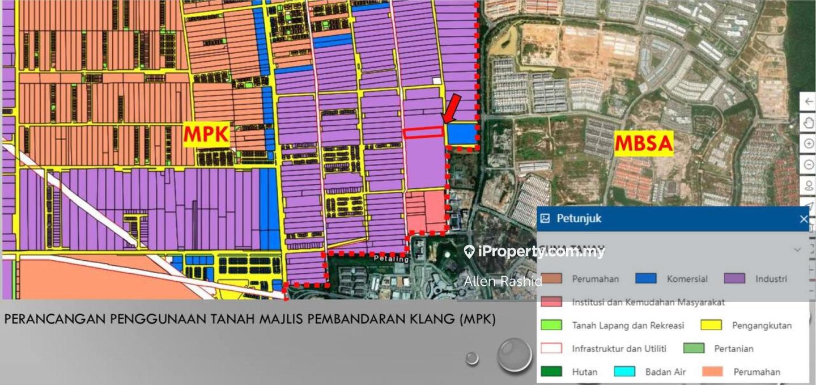Click the Petunjuk panel title
Screen dimensions: 816x385
pyautogui.click(x=579, y=218)
